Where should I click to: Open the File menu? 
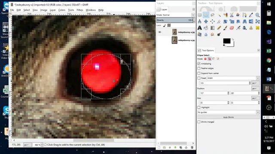click(12, 10)
